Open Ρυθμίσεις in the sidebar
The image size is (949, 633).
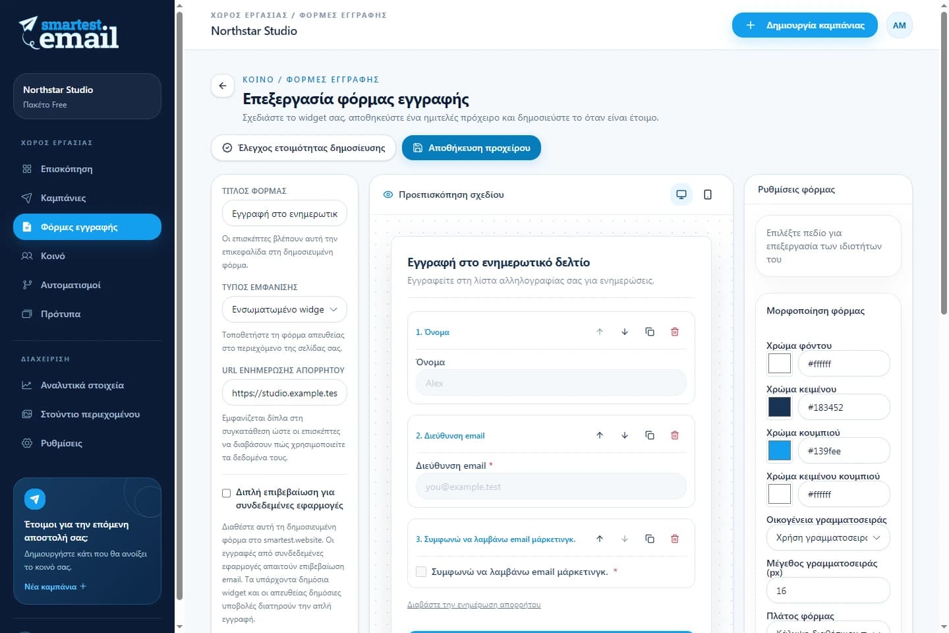click(87, 443)
